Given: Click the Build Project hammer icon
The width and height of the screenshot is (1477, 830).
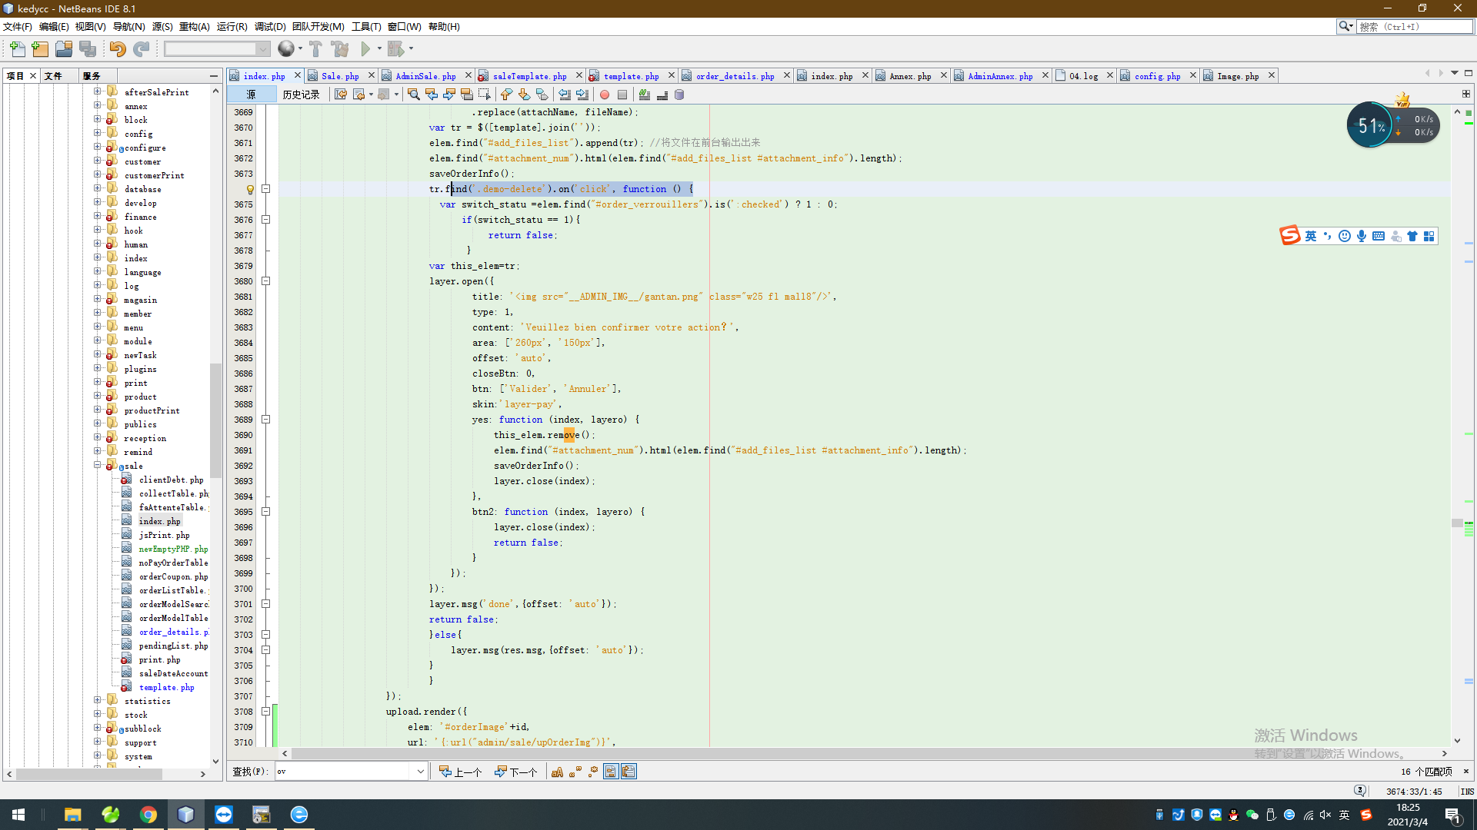Looking at the screenshot, I should tap(315, 49).
